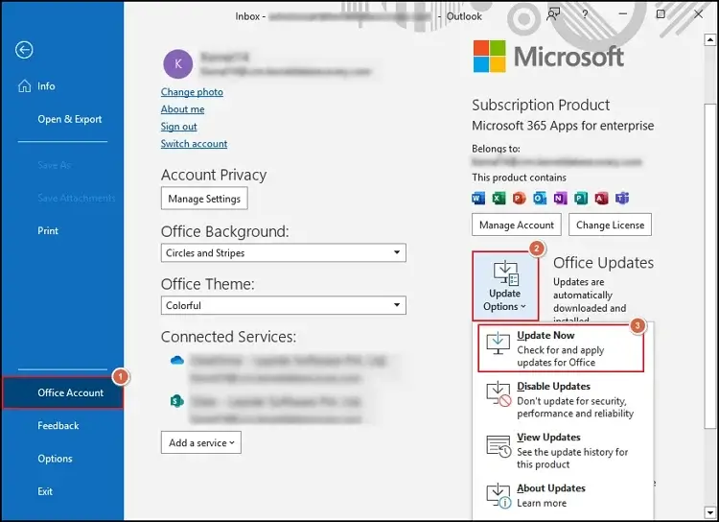Expand the Office Background dropdown
This screenshot has height=522, width=719.
[397, 253]
